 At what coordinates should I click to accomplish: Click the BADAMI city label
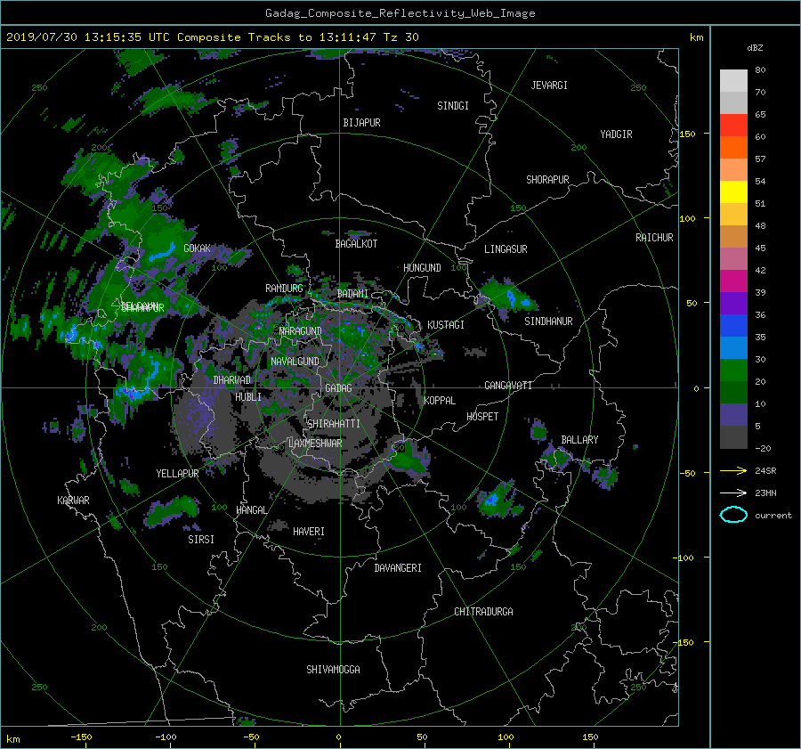352,294
